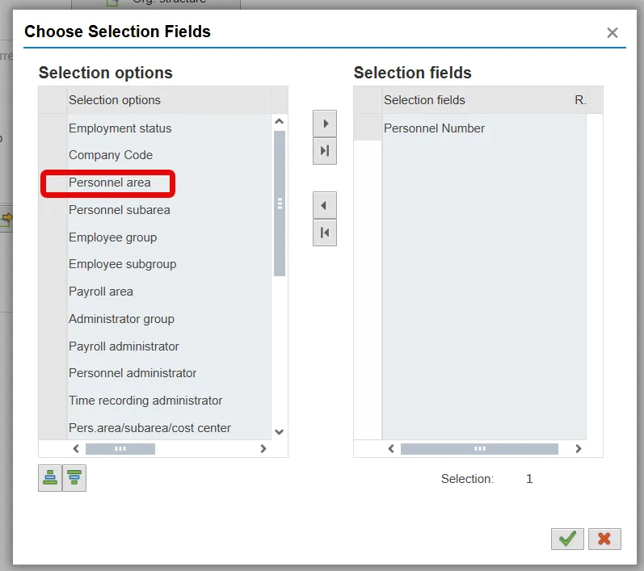Viewport: 644px width, 571px height.
Task: Pick Payroll area in the options list
Action: click(101, 292)
